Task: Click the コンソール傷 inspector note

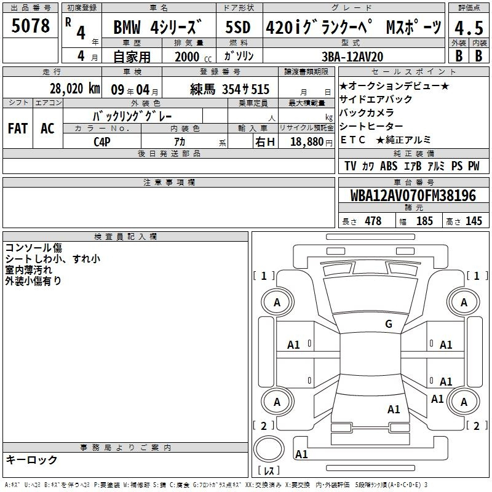Action: (33, 248)
